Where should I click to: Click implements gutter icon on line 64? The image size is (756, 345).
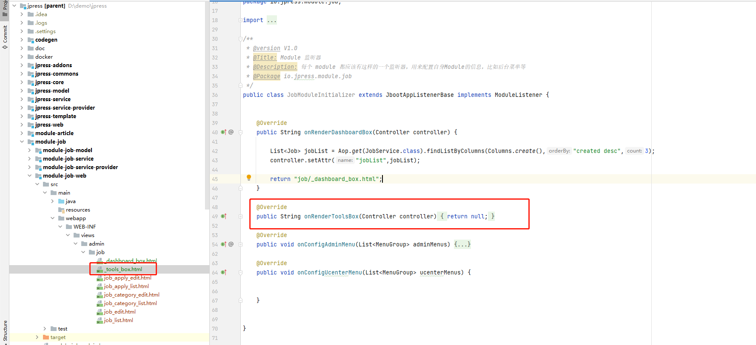[x=224, y=272]
